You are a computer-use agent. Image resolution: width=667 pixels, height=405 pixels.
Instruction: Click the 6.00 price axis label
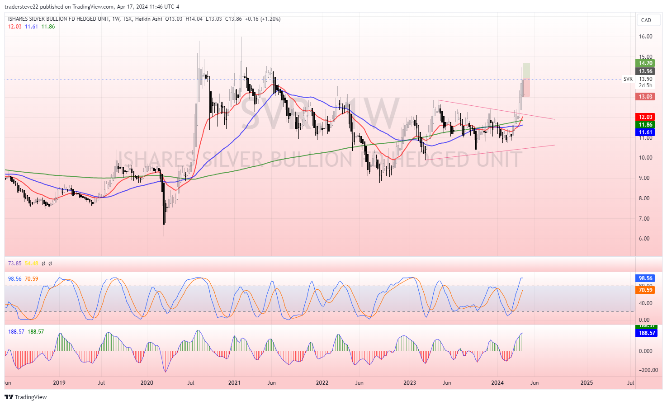pos(645,239)
